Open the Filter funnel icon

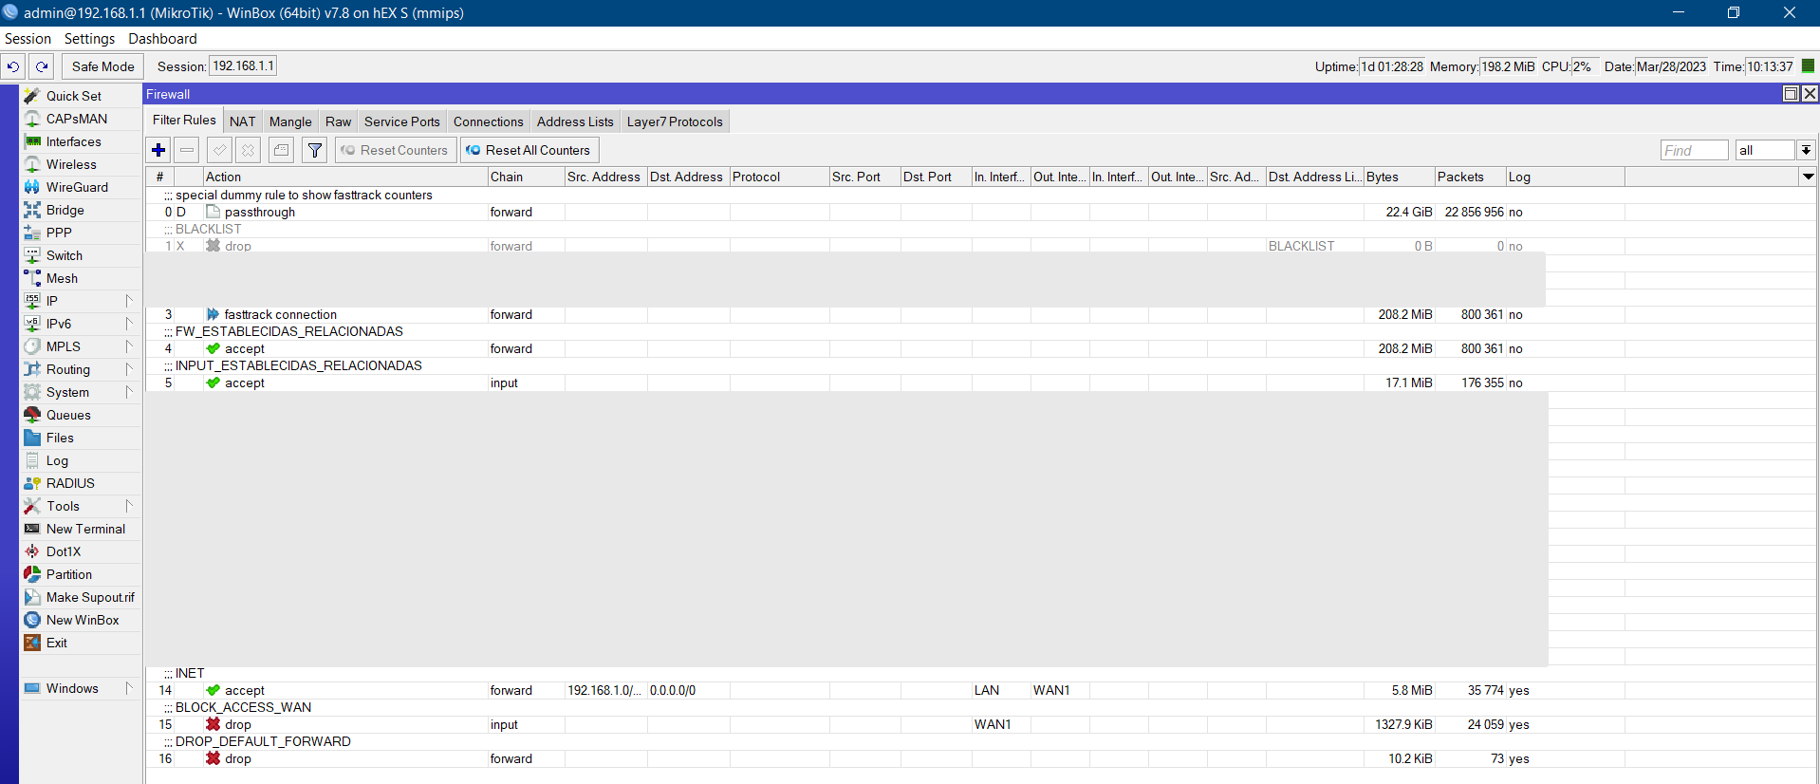coord(315,150)
